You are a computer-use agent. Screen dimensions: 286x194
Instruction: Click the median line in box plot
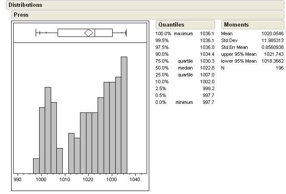[95, 33]
